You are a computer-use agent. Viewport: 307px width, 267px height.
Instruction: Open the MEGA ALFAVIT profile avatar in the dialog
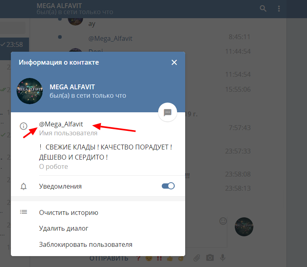(29, 91)
